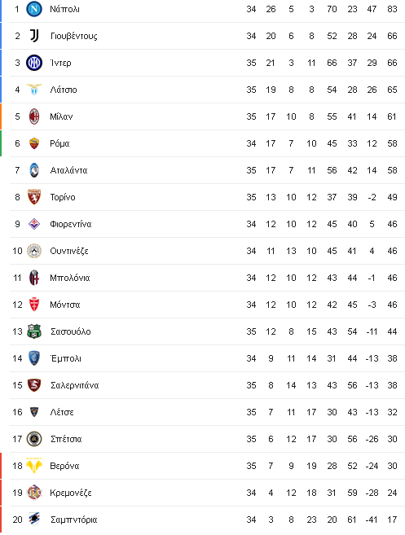The image size is (405, 535).
Task: Open the Ουντινέζε team link
Action: tap(69, 251)
